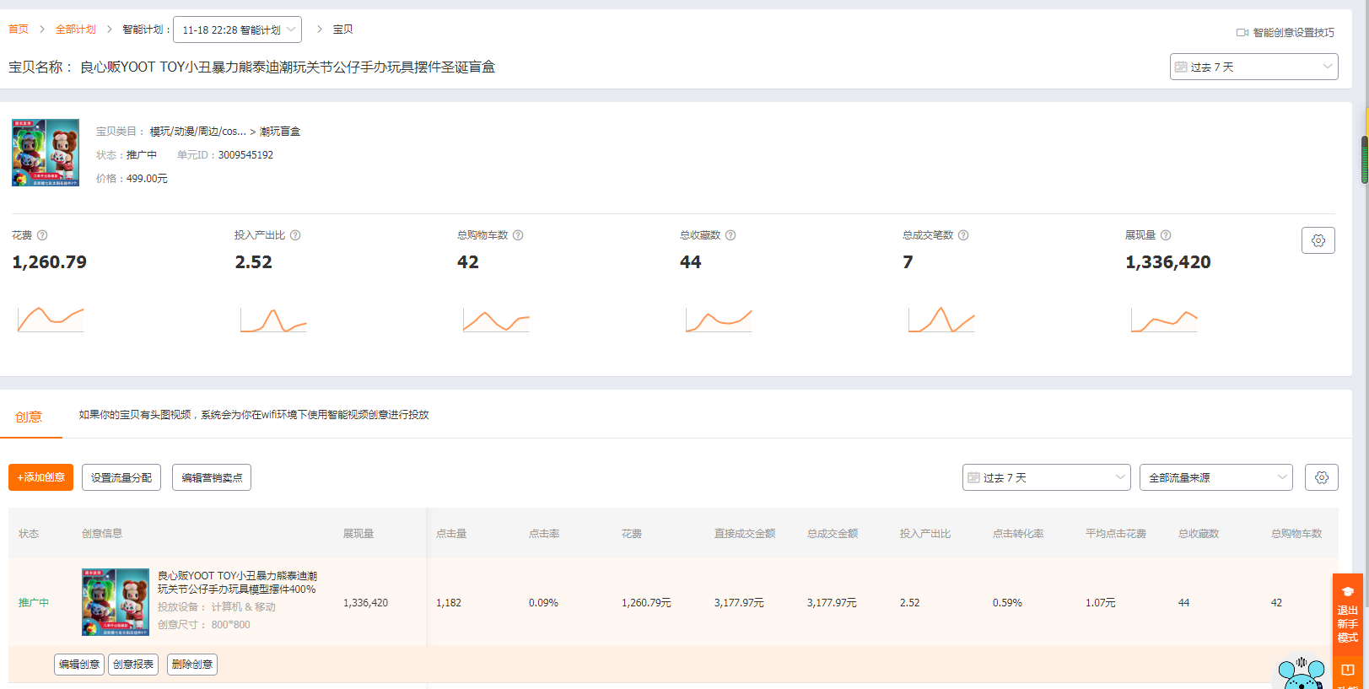
Task: Click the 花费 trend sparkline chart
Action: point(51,319)
